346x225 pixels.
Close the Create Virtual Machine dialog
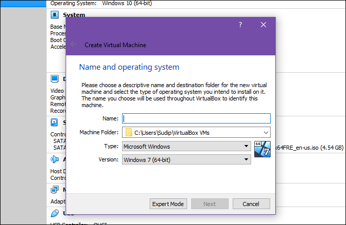point(263,25)
